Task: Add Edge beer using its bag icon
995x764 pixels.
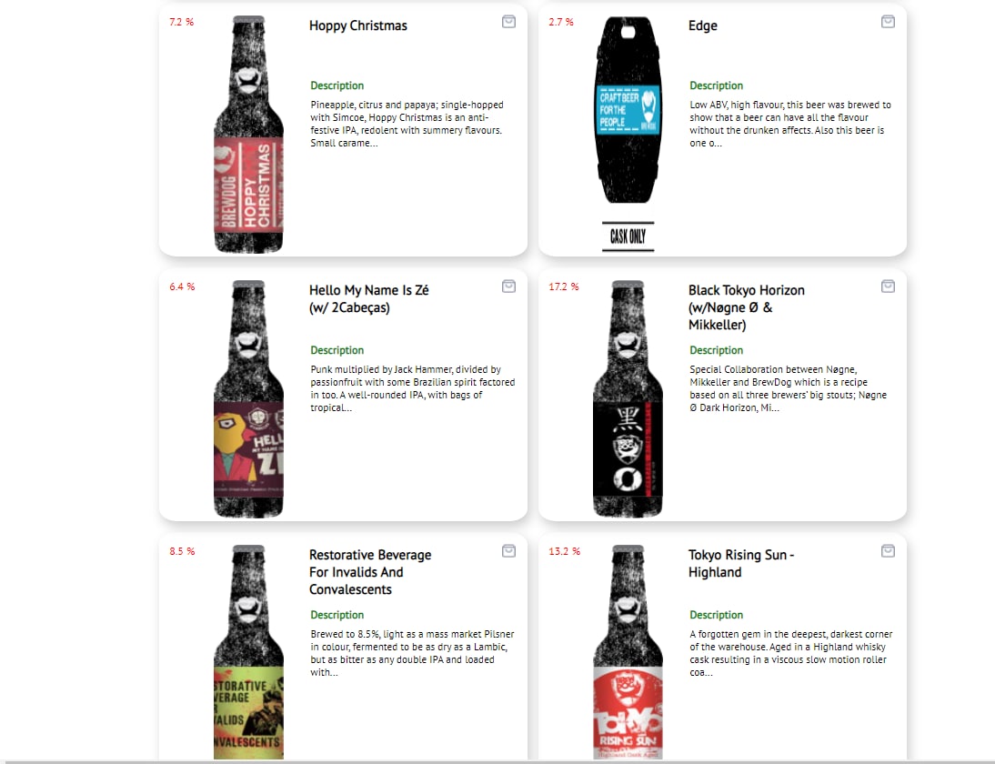Action: point(889,22)
